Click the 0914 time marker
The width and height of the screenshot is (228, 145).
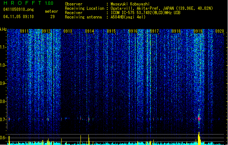click(90, 31)
